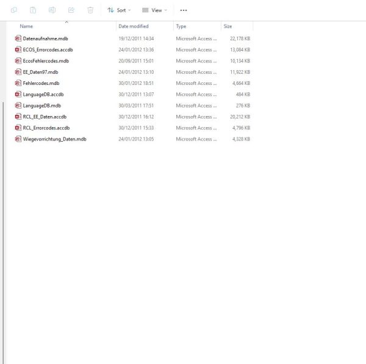Screen dimensions: 366x364
Task: Open the View dropdown menu
Action: [x=154, y=10]
